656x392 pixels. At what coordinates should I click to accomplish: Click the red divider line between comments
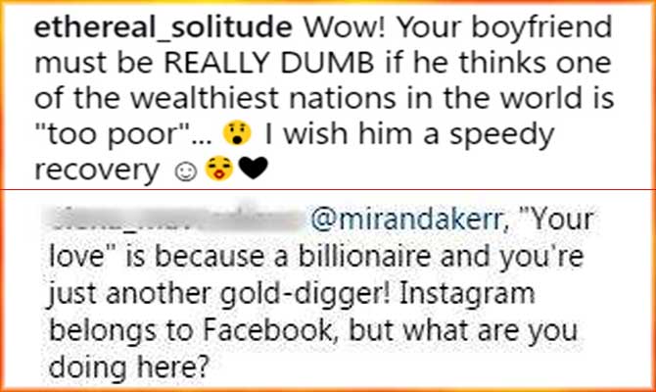pyautogui.click(x=328, y=189)
